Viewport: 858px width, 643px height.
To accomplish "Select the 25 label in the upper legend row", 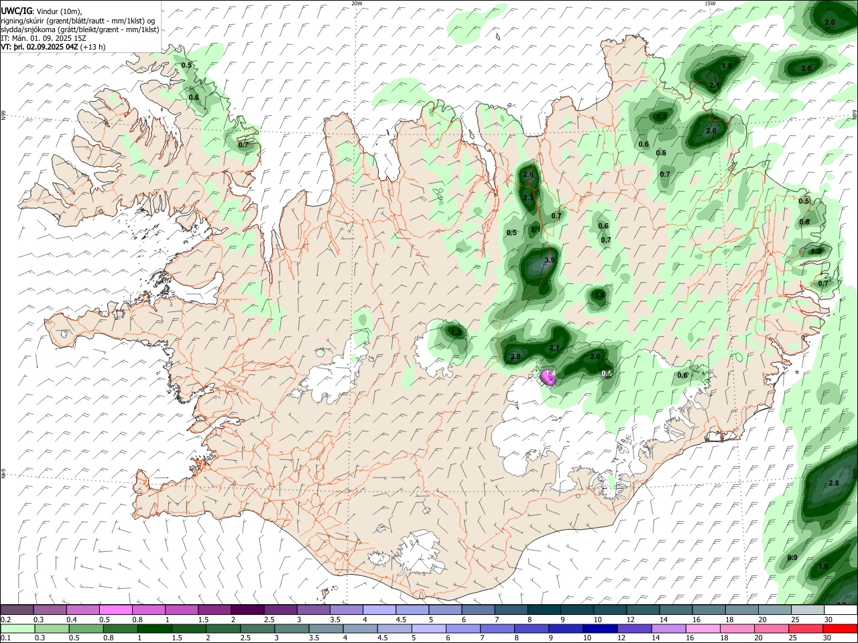I will (796, 620).
